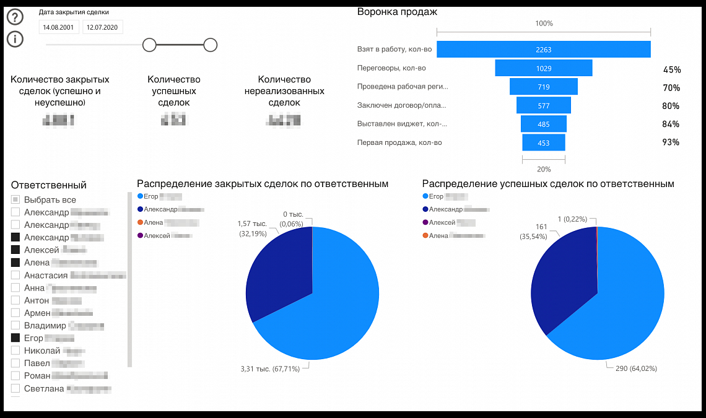This screenshot has width=706, height=418.
Task: Click the info circle icon
Action: tap(15, 39)
